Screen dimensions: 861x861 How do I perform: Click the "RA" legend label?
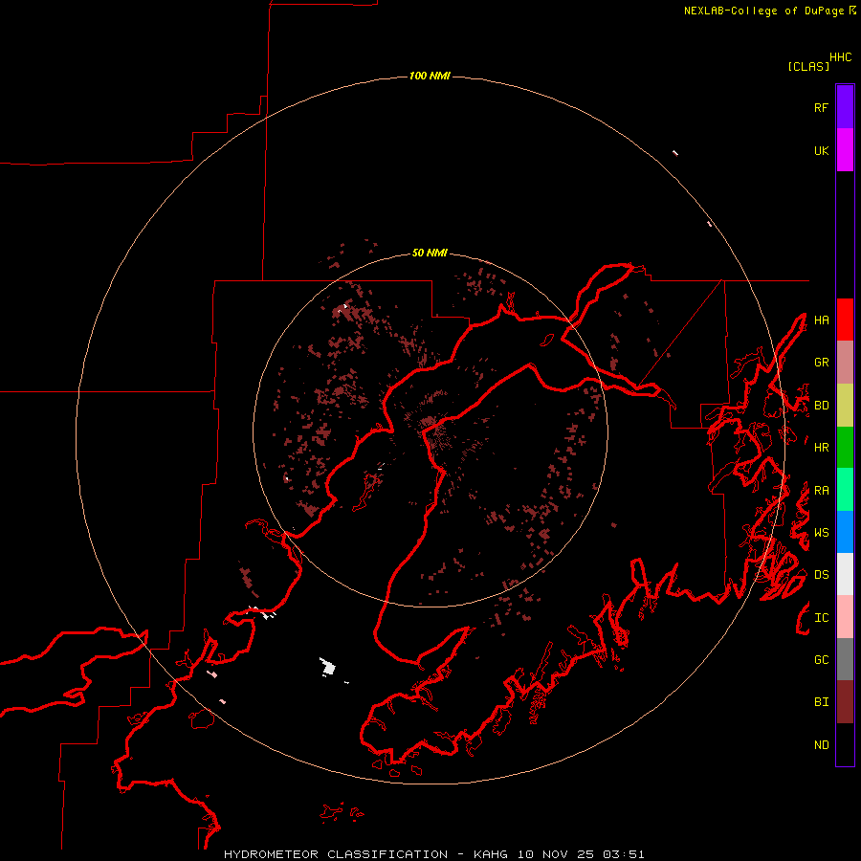[x=821, y=491]
